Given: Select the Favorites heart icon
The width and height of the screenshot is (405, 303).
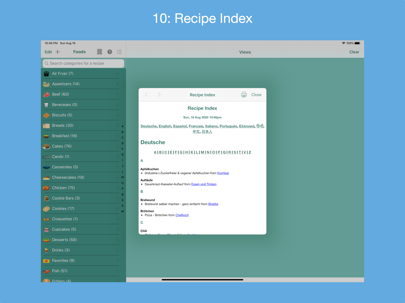Looking at the screenshot, I should (x=47, y=261).
